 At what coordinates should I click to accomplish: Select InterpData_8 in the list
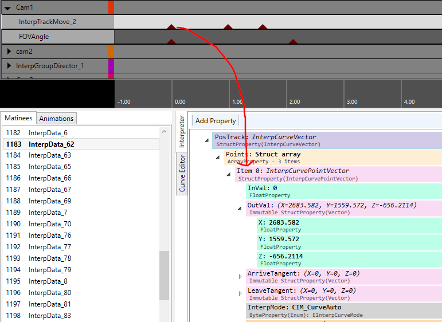pos(81,281)
